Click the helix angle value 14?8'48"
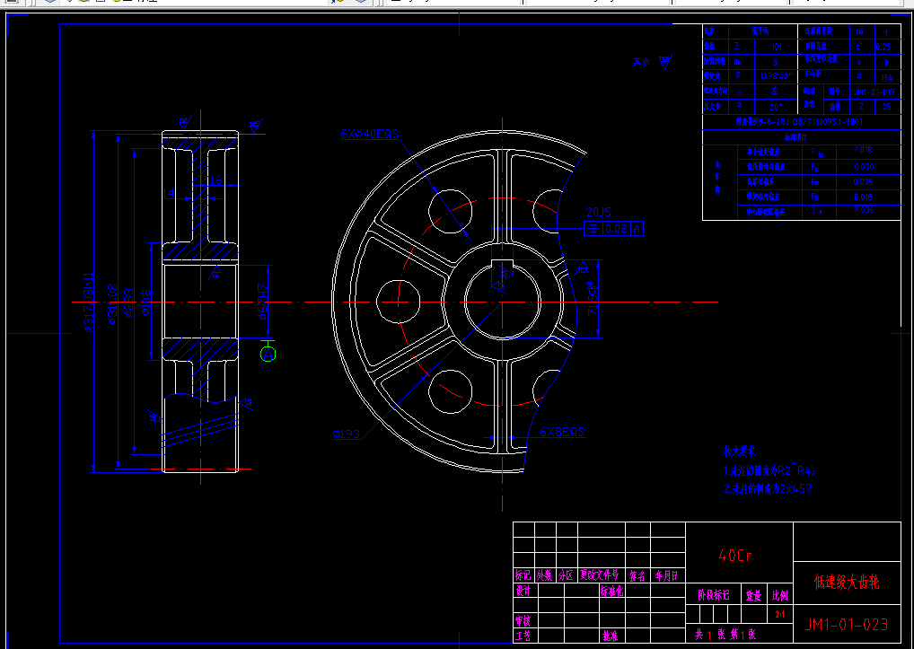Viewport: 914px width, 649px height. click(775, 76)
